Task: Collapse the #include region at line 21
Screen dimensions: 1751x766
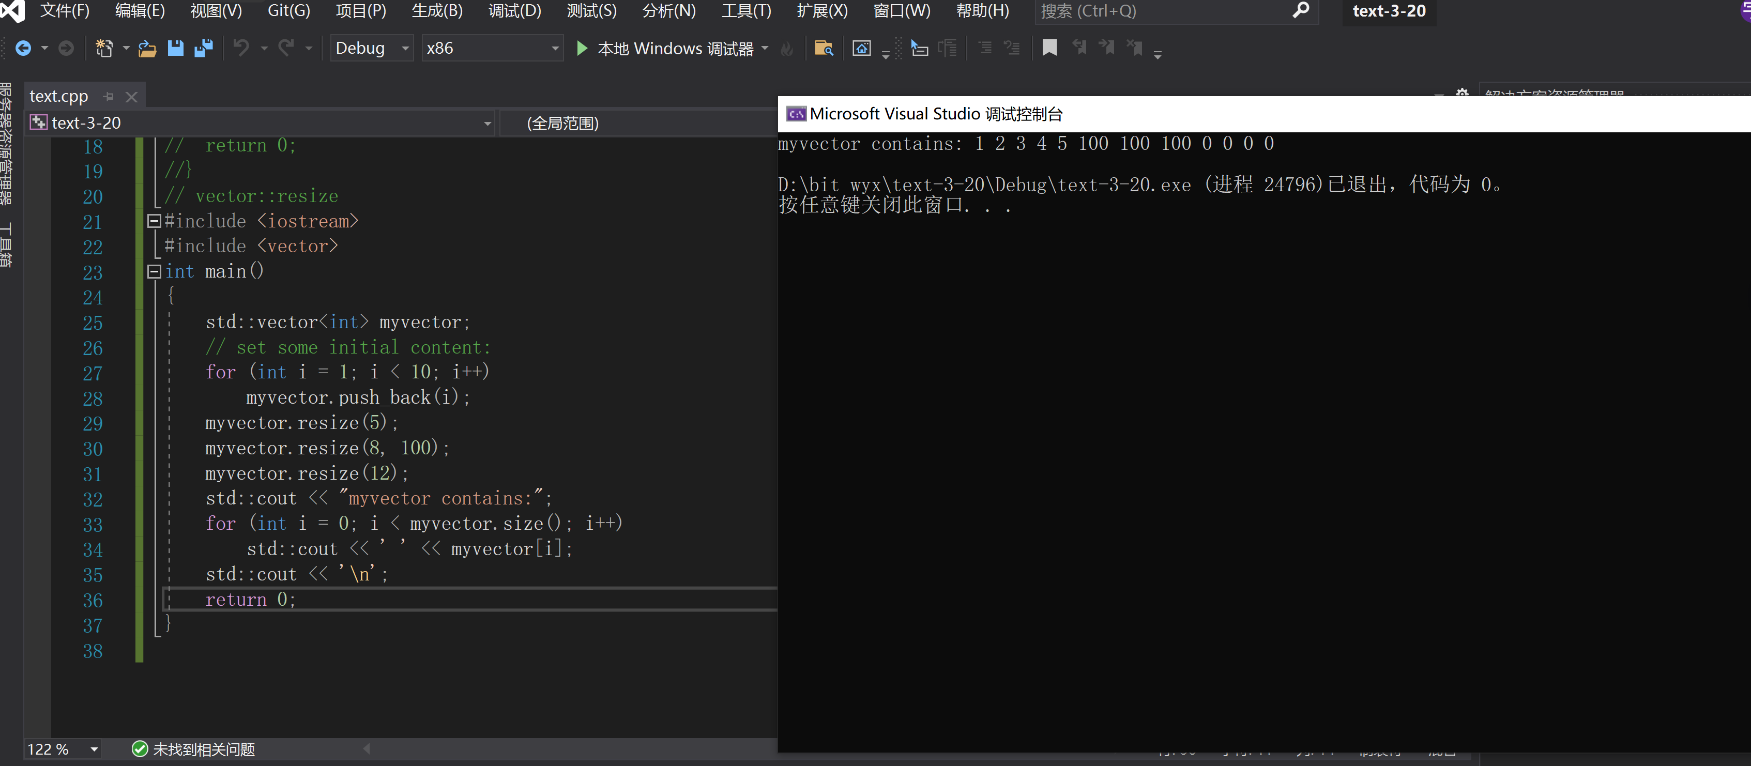Action: pos(154,221)
